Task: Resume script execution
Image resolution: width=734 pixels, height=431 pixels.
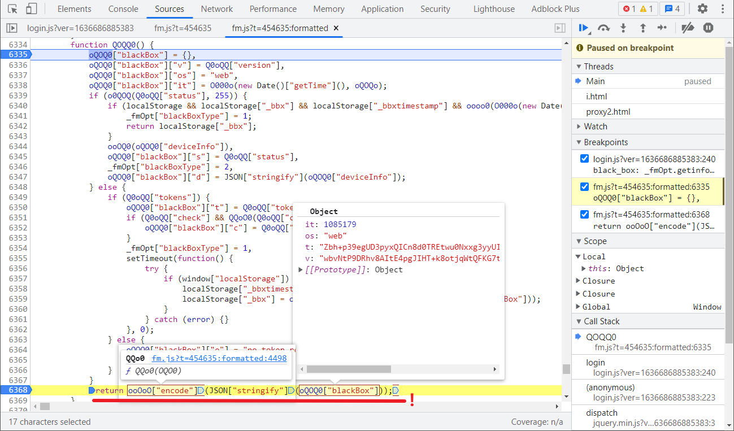Action: pos(584,28)
